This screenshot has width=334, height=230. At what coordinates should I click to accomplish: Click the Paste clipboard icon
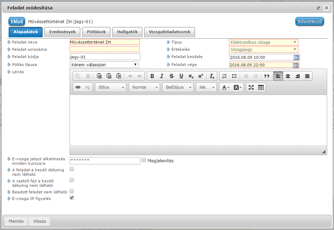99,76
